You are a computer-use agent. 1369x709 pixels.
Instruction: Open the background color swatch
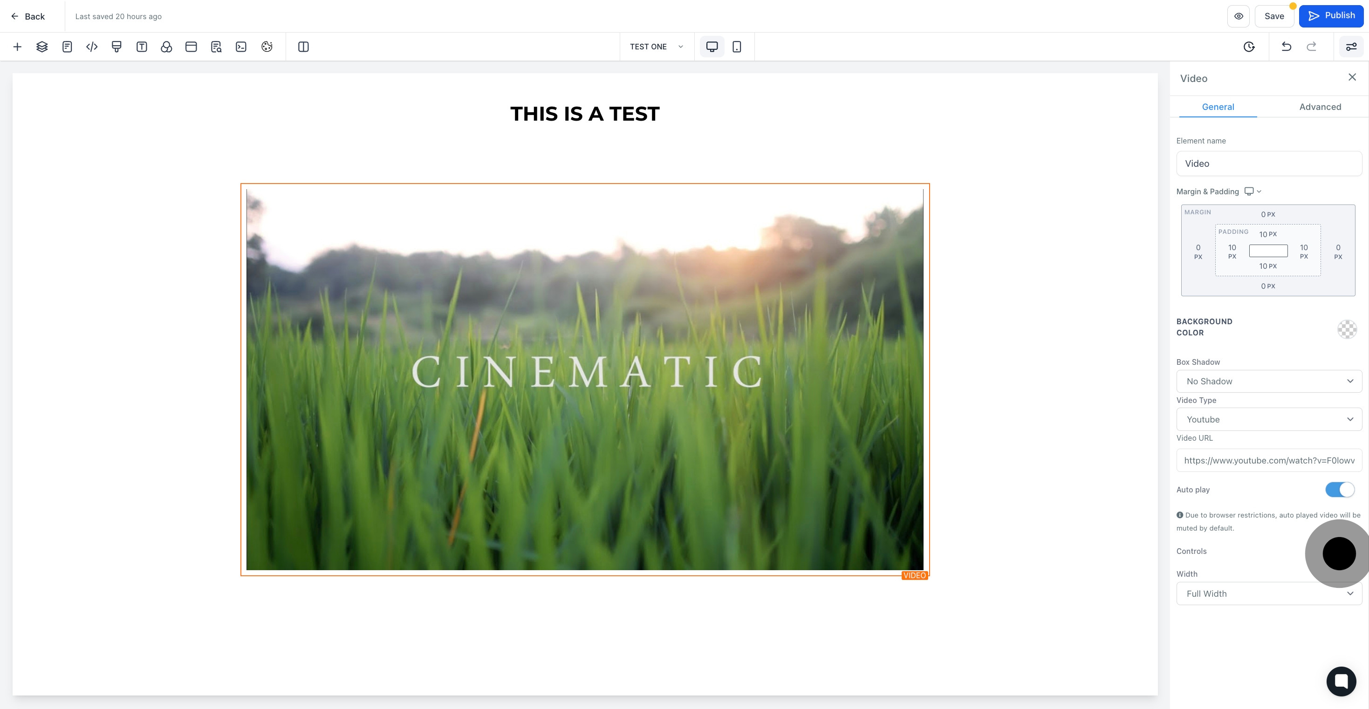(1347, 329)
